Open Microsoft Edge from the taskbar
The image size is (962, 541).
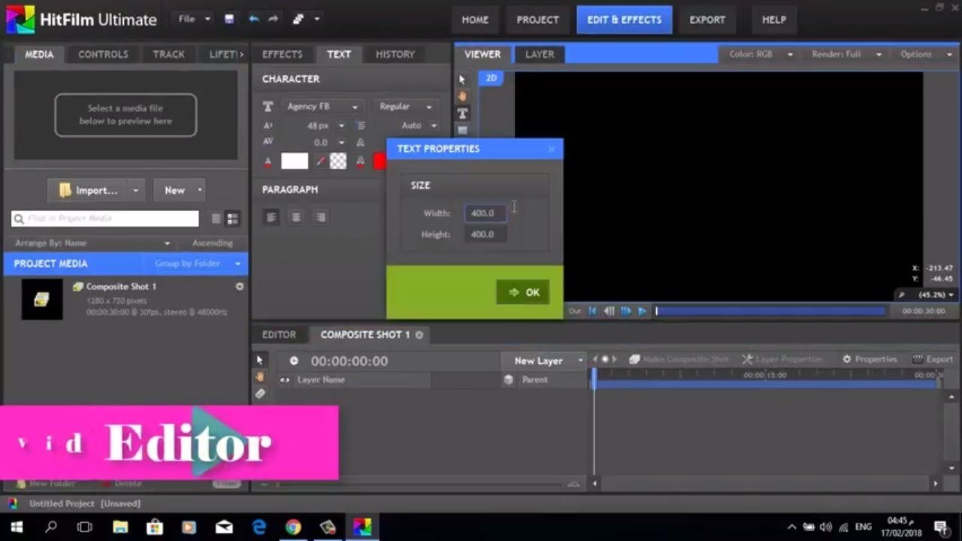coord(259,527)
